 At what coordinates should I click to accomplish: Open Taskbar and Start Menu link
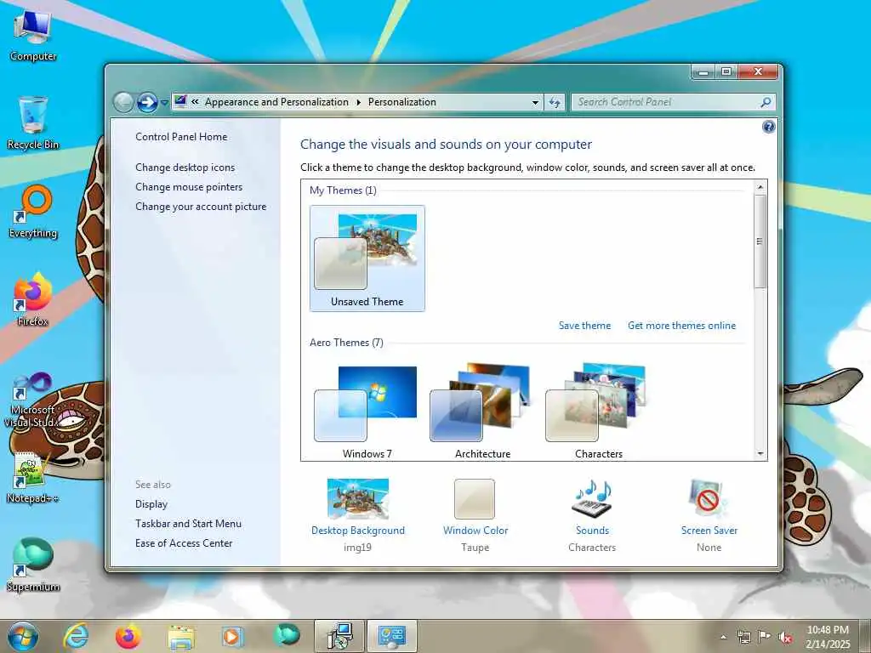[188, 524]
